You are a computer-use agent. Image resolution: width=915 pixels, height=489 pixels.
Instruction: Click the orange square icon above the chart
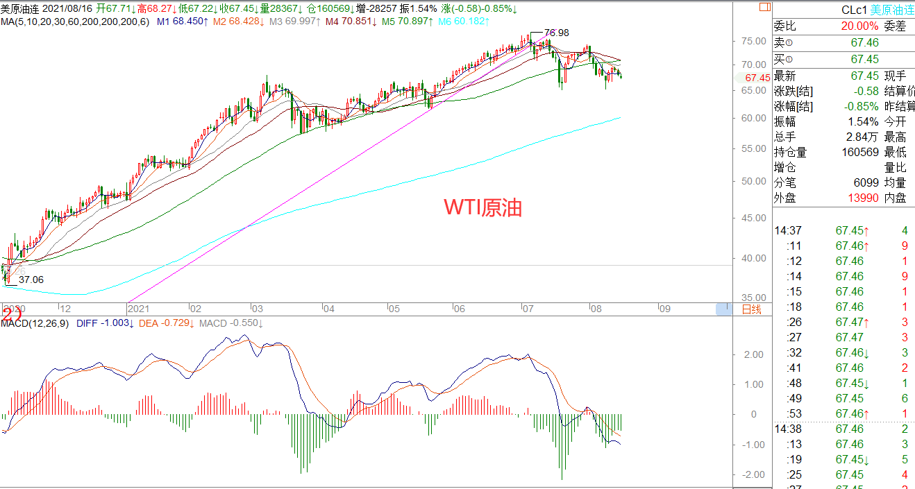coord(764,8)
